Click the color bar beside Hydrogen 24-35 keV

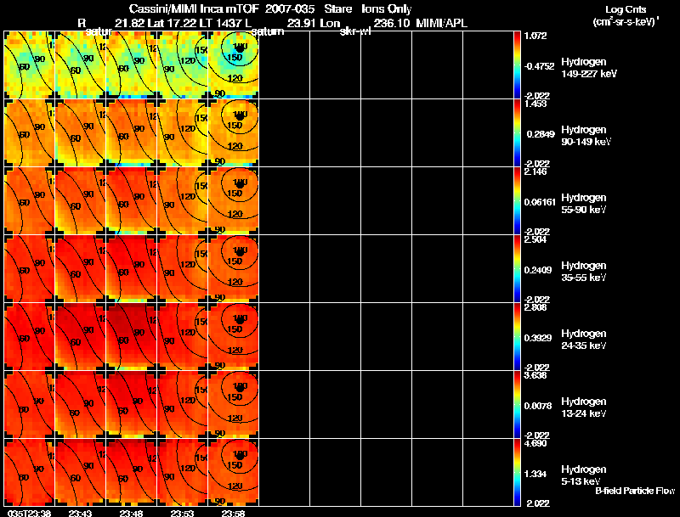(517, 336)
